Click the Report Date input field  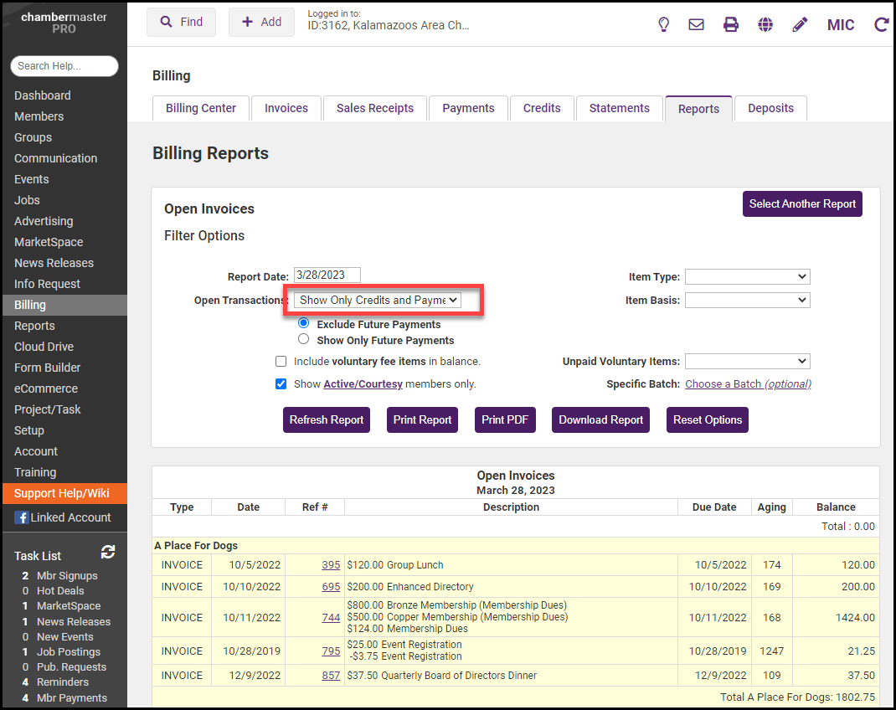pos(327,275)
